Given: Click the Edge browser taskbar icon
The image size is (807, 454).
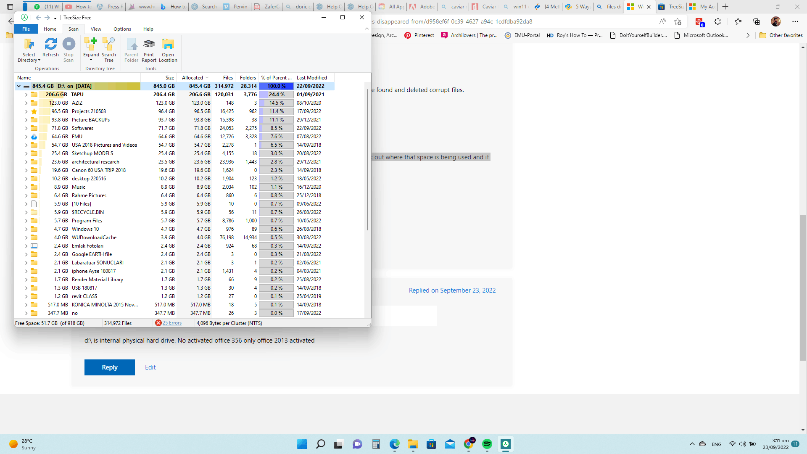Looking at the screenshot, I should (395, 444).
